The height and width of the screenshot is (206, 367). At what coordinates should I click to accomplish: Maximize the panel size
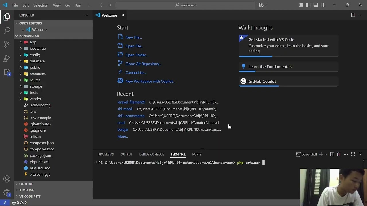(353, 154)
